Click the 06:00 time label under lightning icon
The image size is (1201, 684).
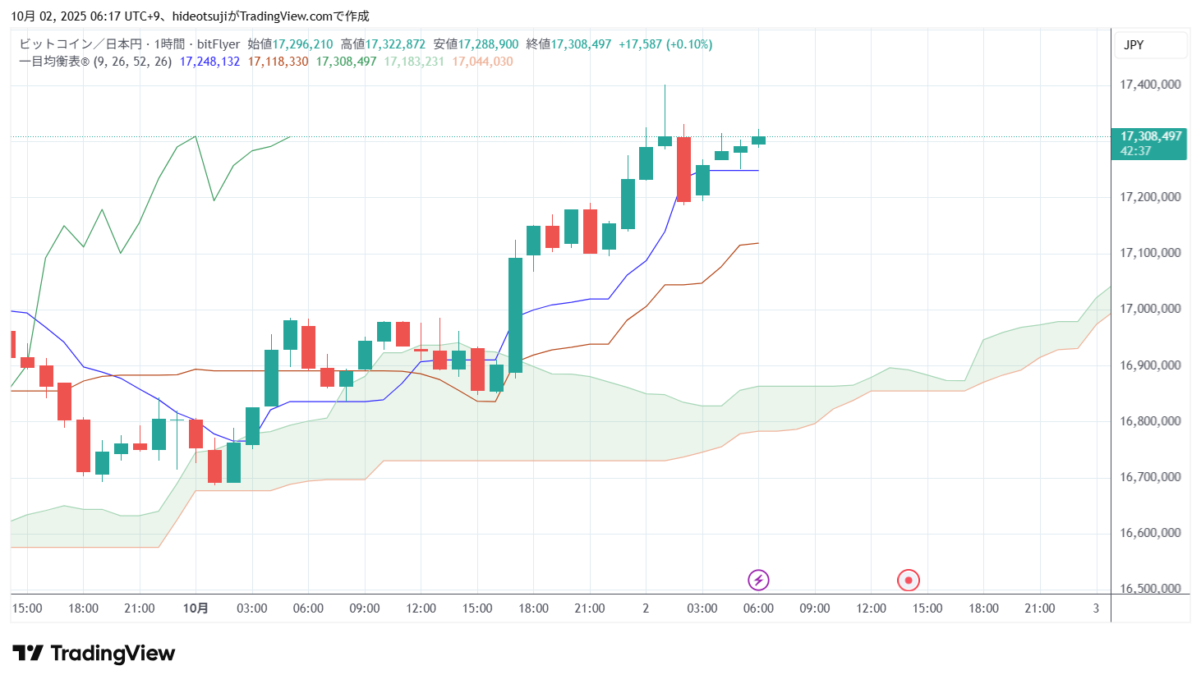tap(758, 608)
